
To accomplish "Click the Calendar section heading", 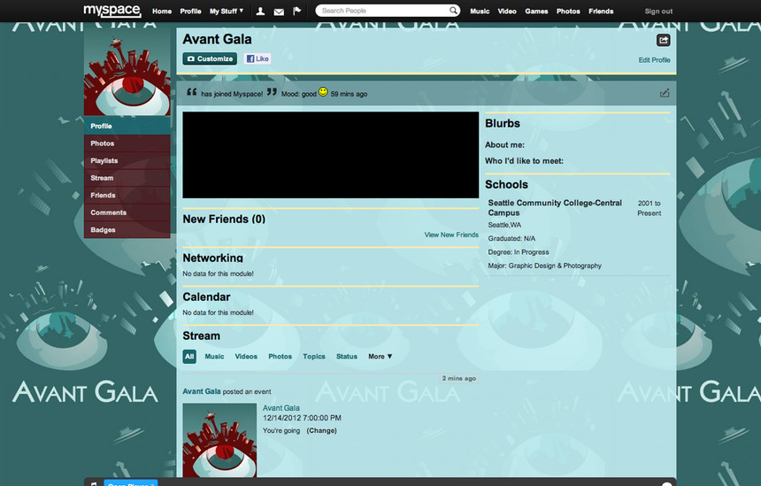I will pyautogui.click(x=206, y=297).
